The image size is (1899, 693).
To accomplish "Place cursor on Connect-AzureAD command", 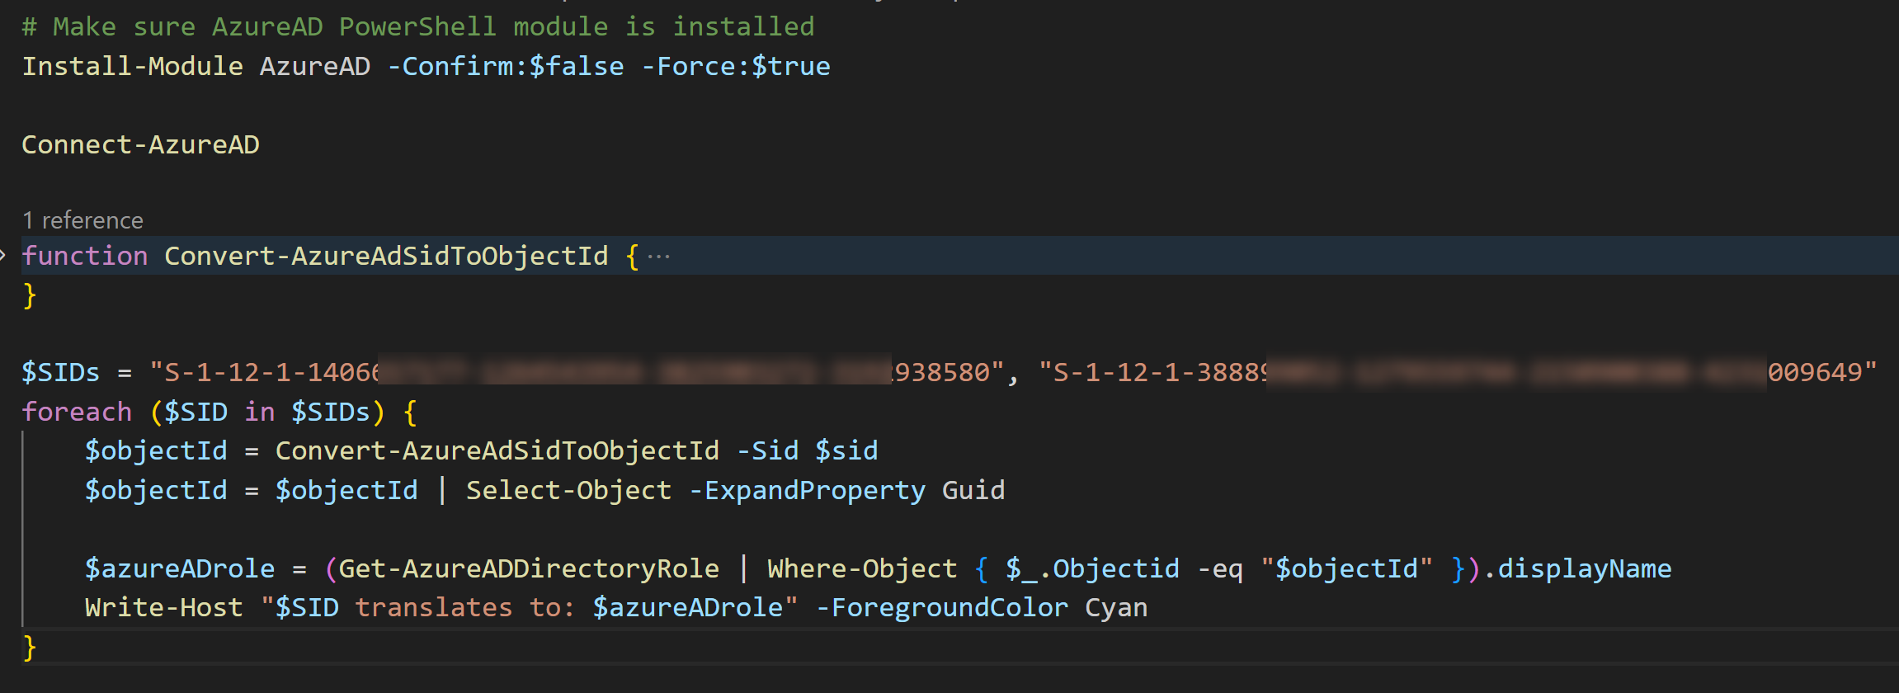I will pyautogui.click(x=140, y=145).
